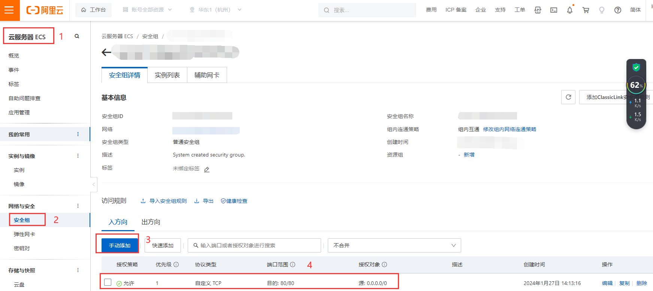
Task: Click the port or object search field
Action: point(254,245)
